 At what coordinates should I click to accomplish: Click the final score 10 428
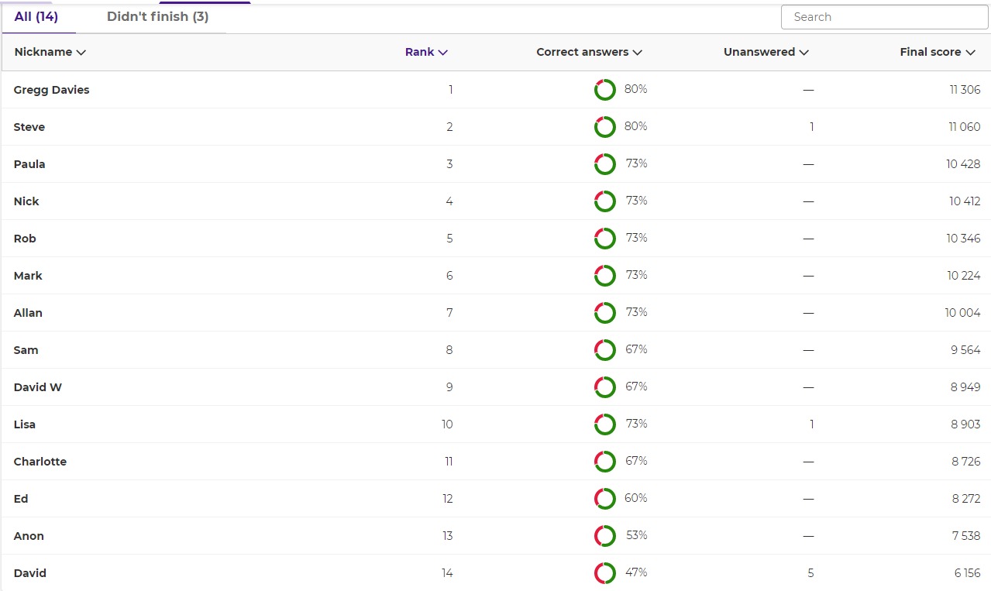(963, 164)
